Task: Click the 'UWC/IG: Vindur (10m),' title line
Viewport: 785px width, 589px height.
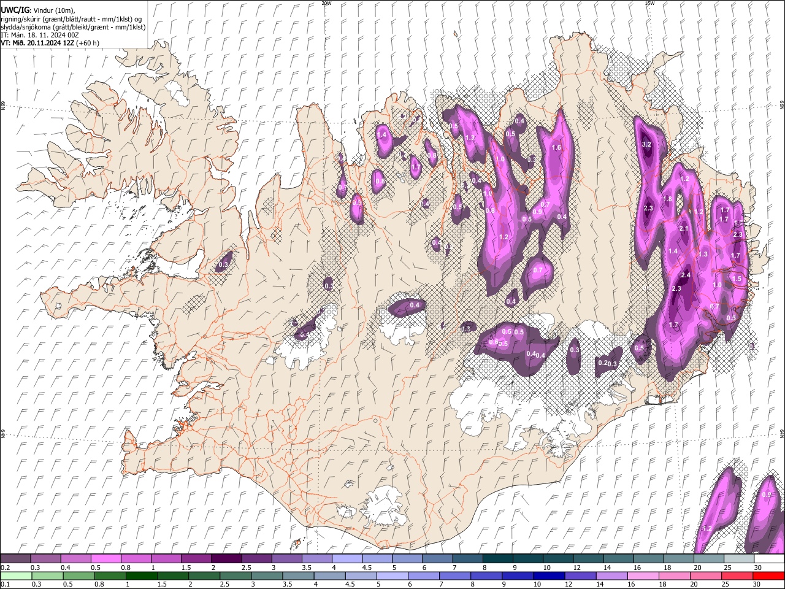Action: [39, 10]
